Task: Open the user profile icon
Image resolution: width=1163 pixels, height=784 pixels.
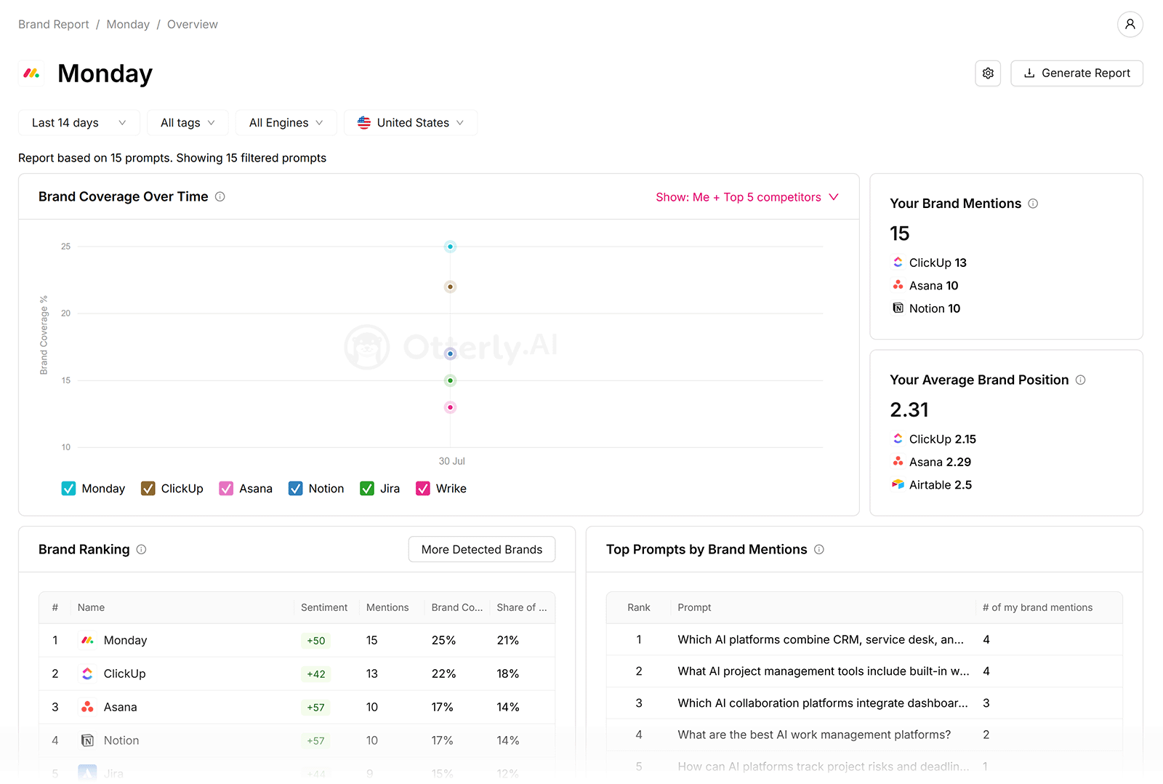Action: coord(1130,24)
